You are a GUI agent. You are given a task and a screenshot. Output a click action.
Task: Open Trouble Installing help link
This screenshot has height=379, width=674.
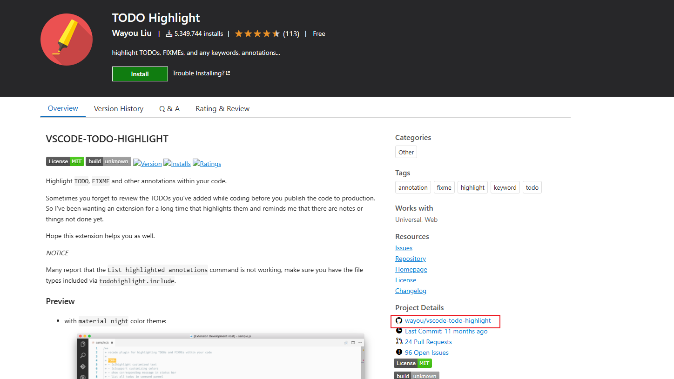pyautogui.click(x=198, y=73)
